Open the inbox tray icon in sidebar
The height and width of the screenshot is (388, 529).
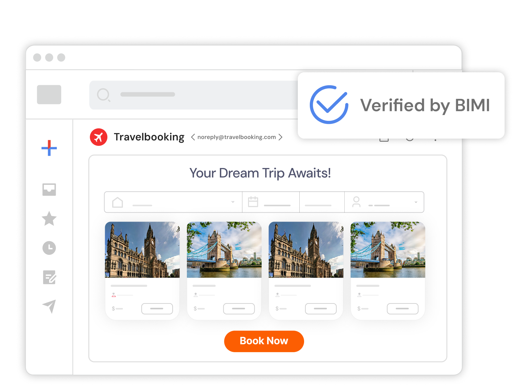coord(49,190)
